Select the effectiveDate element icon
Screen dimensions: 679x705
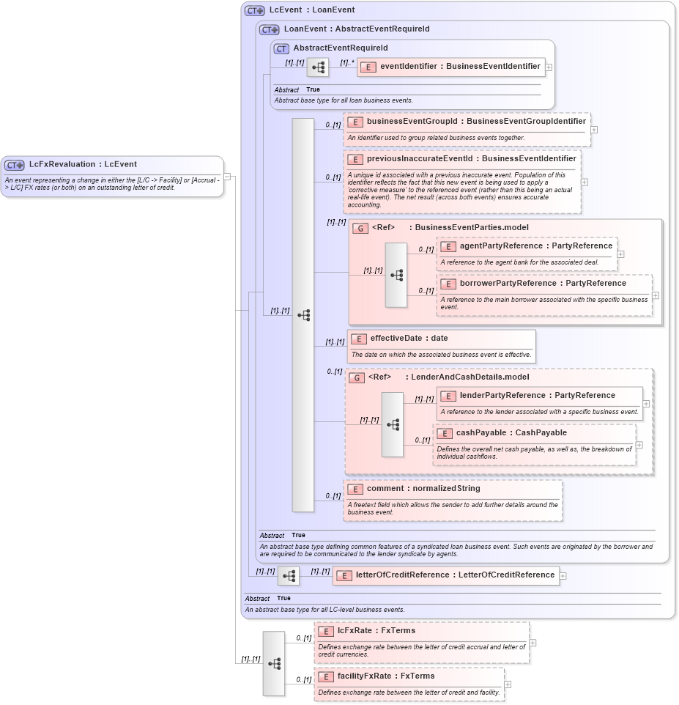pos(359,339)
